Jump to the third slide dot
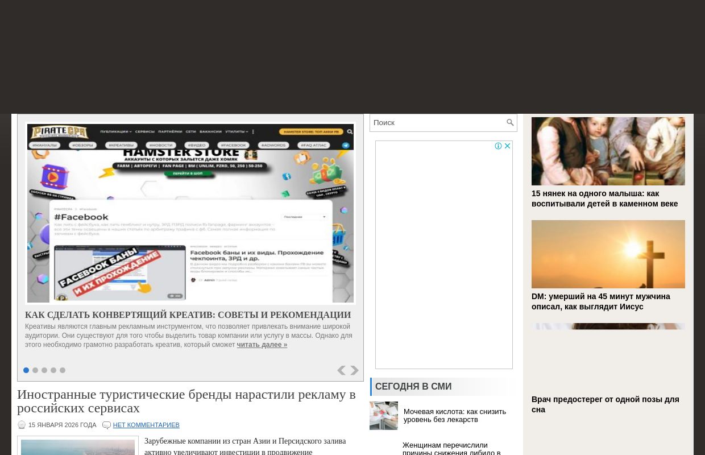Viewport: 705px width, 455px height. tap(44, 370)
